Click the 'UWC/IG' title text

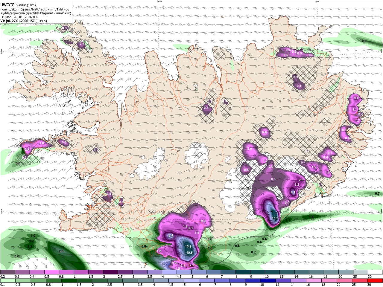[7, 4]
